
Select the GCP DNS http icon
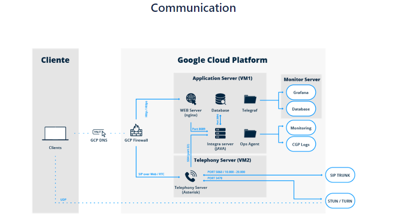pyautogui.click(x=99, y=132)
